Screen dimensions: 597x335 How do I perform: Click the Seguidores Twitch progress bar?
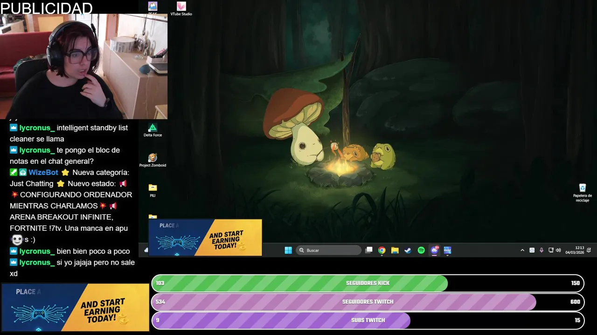click(368, 301)
